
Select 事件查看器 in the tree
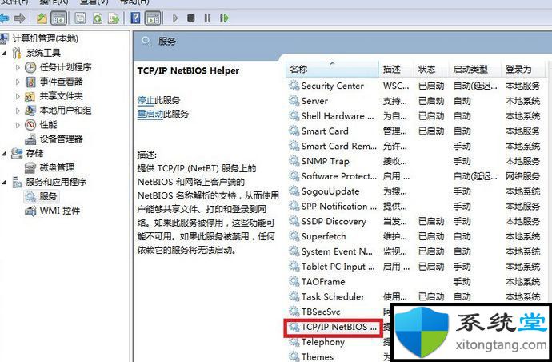[62, 82]
